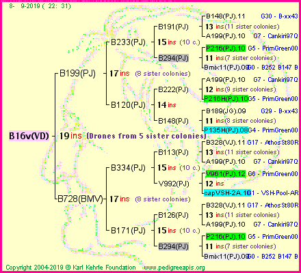Click the G30 - B-xx43 label
Image resolution: width=301 pixels, height=273 pixels.
(x=279, y=16)
